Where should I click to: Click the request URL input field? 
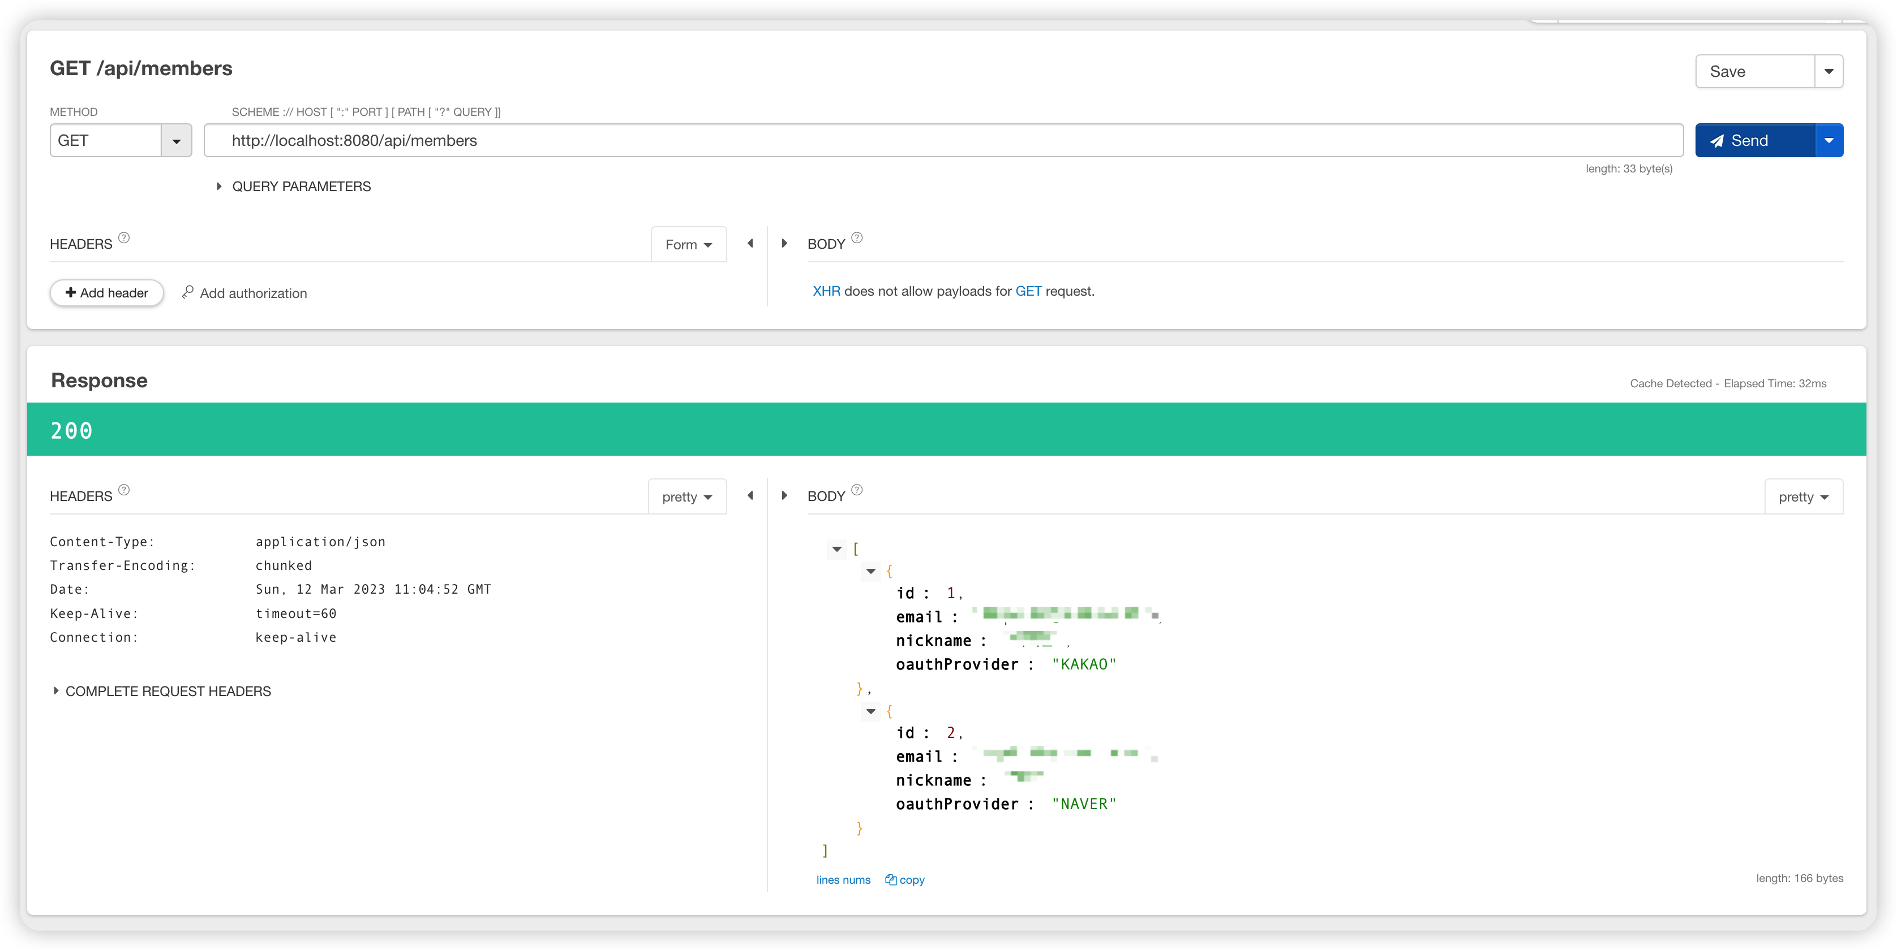tap(943, 140)
